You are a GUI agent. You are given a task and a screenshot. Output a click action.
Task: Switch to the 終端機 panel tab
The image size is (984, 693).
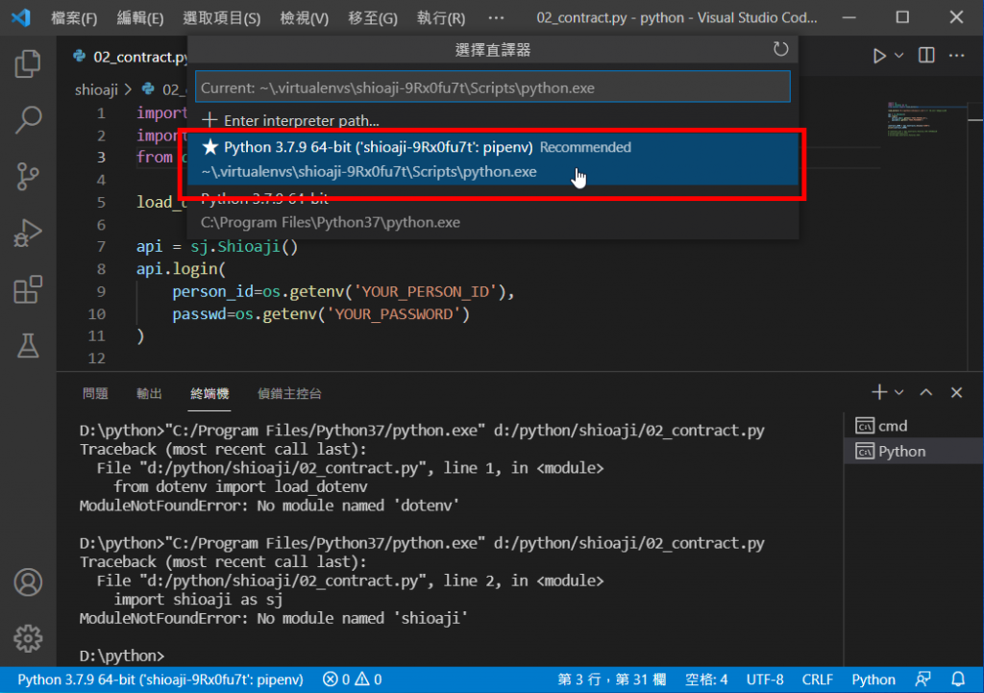click(x=209, y=393)
